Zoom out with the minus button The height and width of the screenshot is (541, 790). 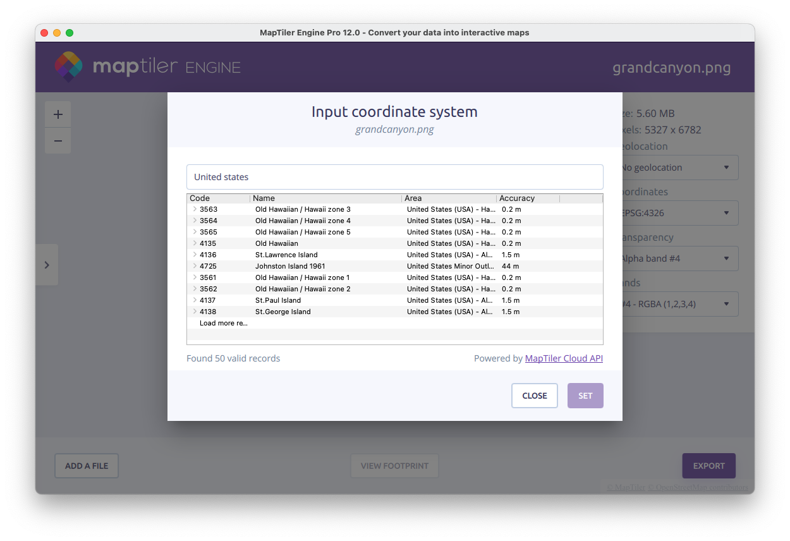pyautogui.click(x=58, y=141)
